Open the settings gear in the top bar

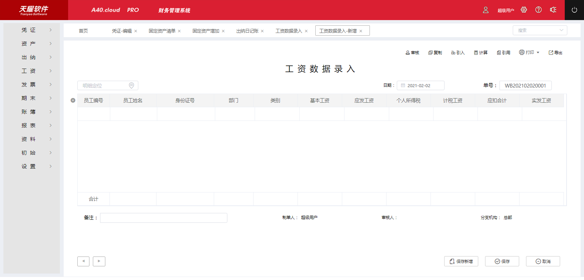click(524, 10)
